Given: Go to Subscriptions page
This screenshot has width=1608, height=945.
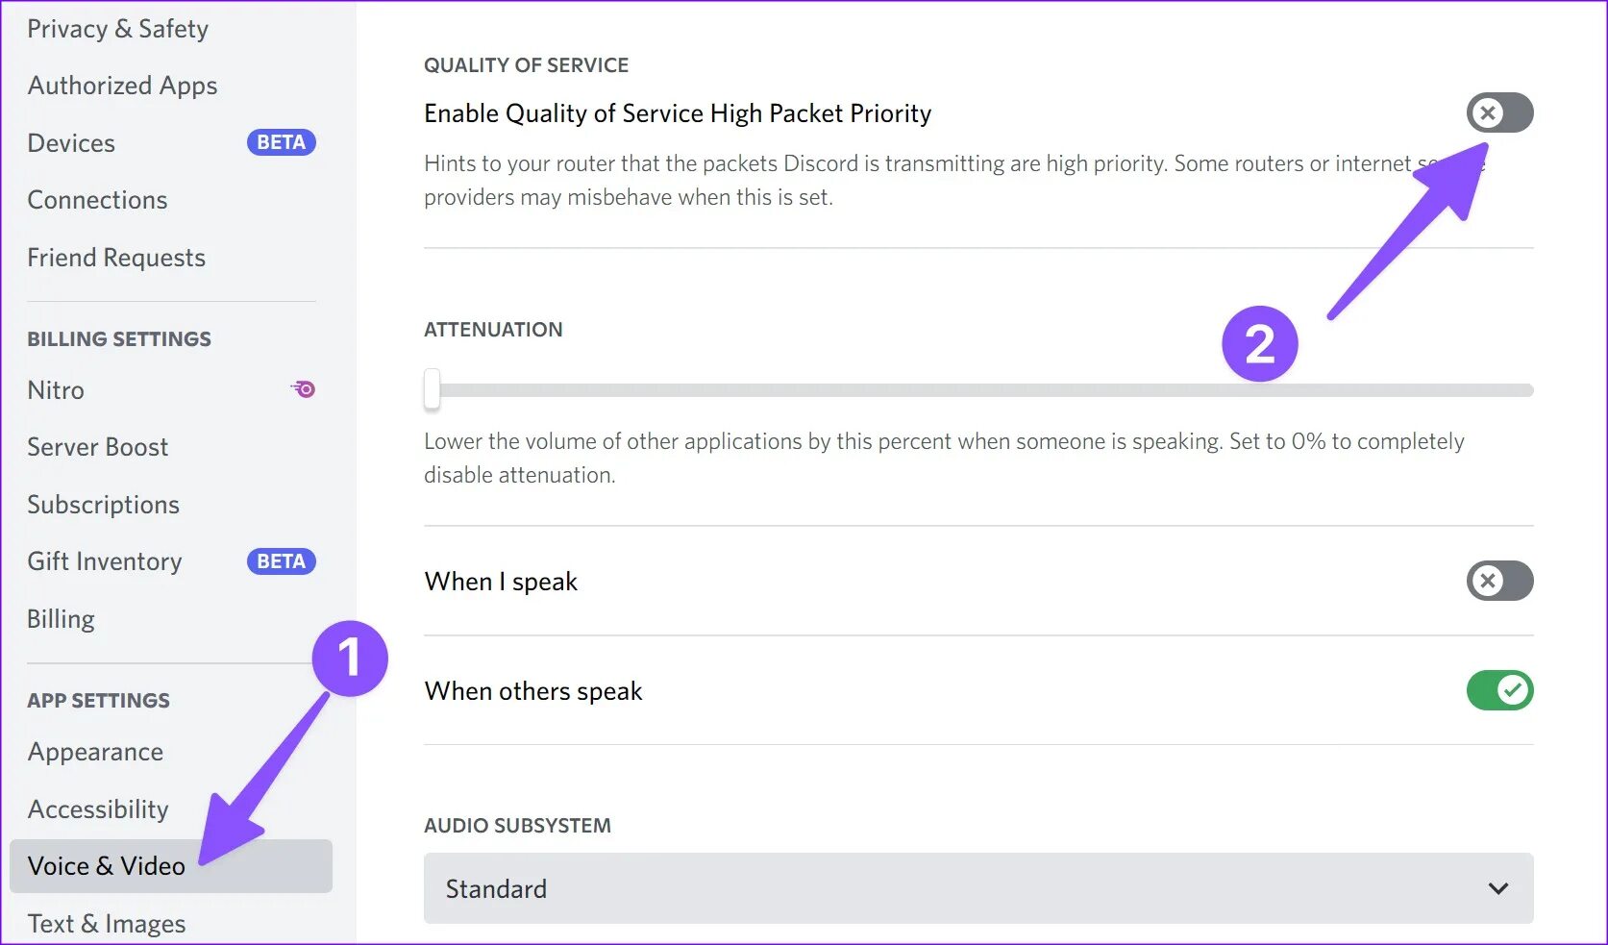Looking at the screenshot, I should pos(103,505).
